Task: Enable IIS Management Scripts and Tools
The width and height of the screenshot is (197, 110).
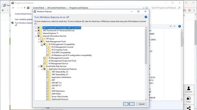Action: [44, 61]
